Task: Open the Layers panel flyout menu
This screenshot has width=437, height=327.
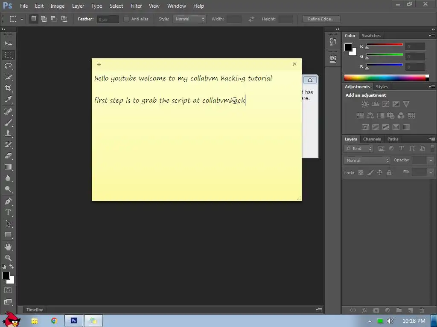Action: (x=432, y=139)
